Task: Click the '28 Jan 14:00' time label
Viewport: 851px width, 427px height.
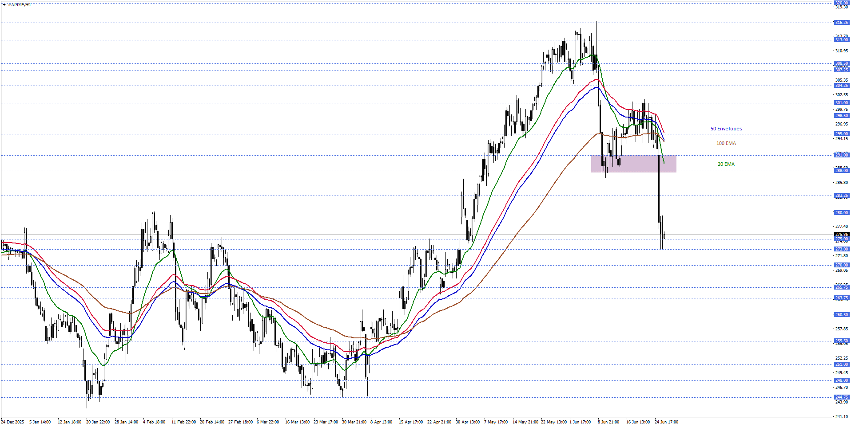Action: [x=126, y=422]
